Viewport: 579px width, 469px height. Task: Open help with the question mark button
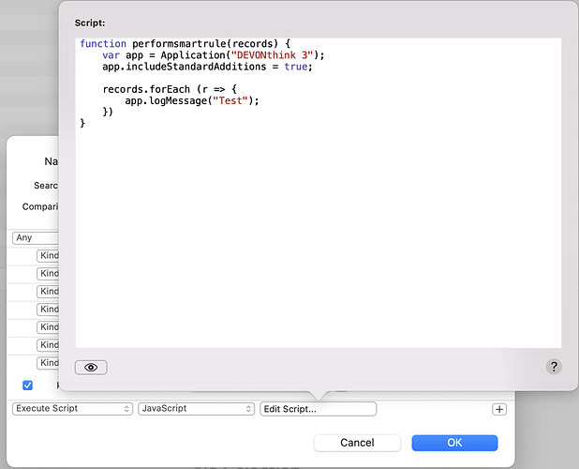click(554, 367)
